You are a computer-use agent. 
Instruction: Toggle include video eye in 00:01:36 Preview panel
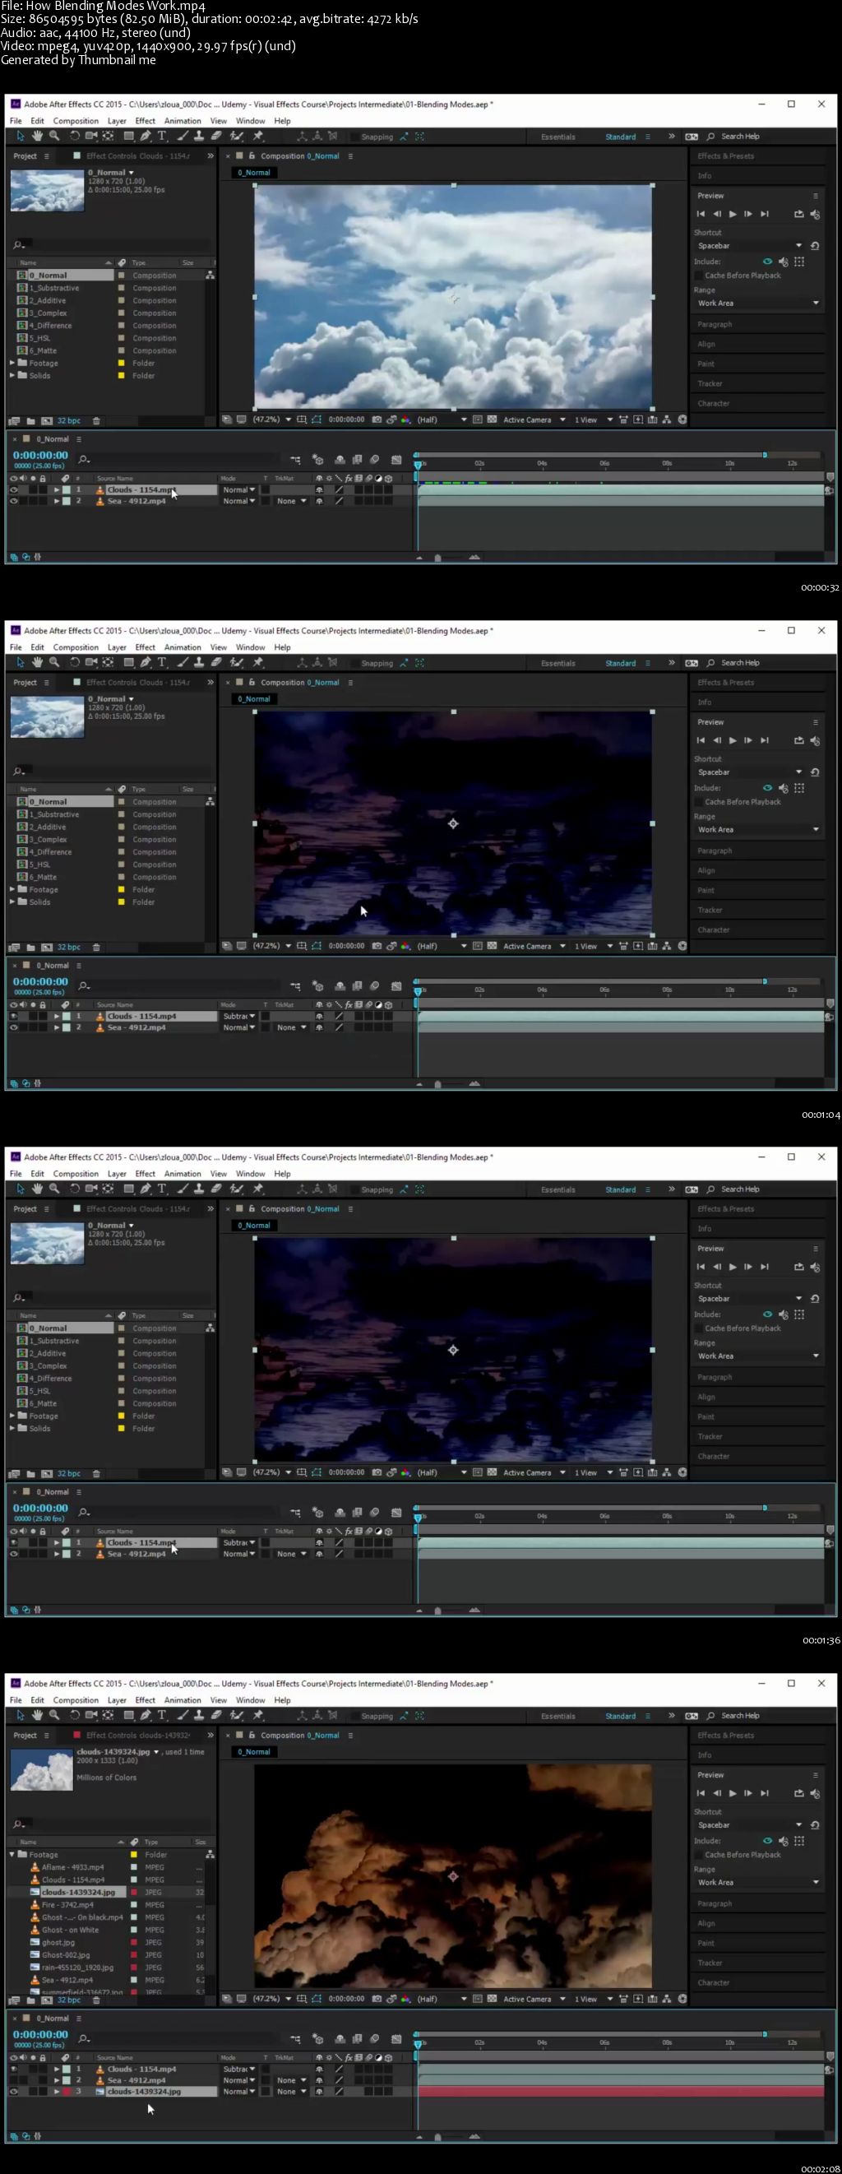click(x=768, y=1315)
